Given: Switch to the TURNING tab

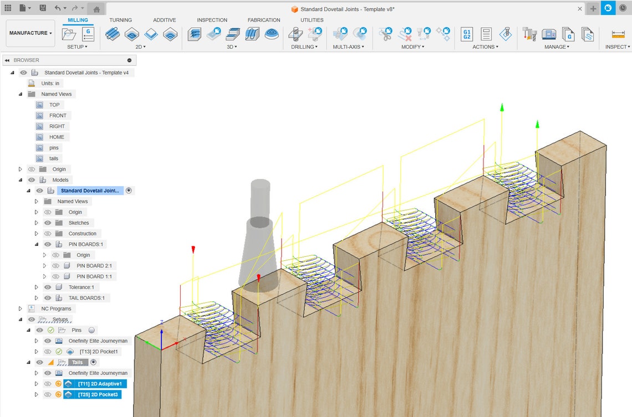Looking at the screenshot, I should coord(120,20).
